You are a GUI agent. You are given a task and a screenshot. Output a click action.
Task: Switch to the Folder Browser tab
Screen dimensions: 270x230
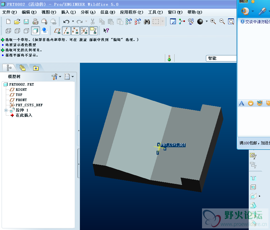click(x=22, y=68)
